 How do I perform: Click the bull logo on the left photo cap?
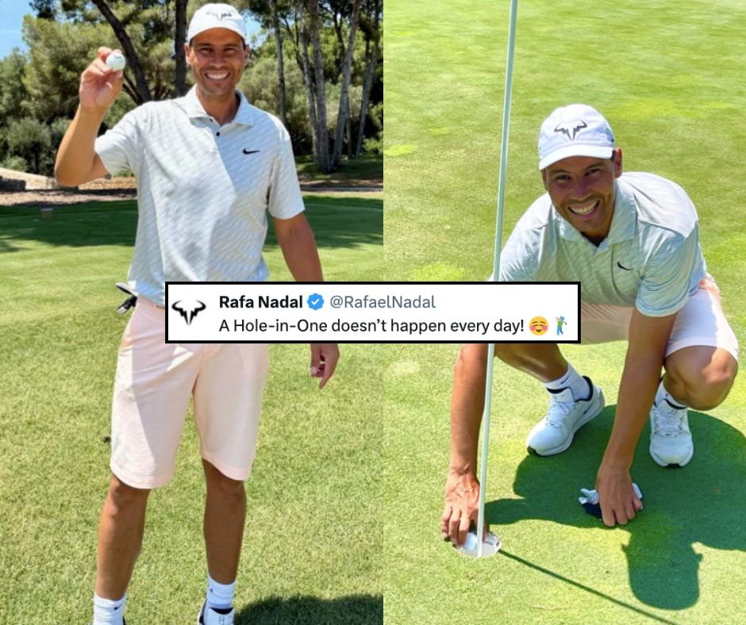point(219,15)
